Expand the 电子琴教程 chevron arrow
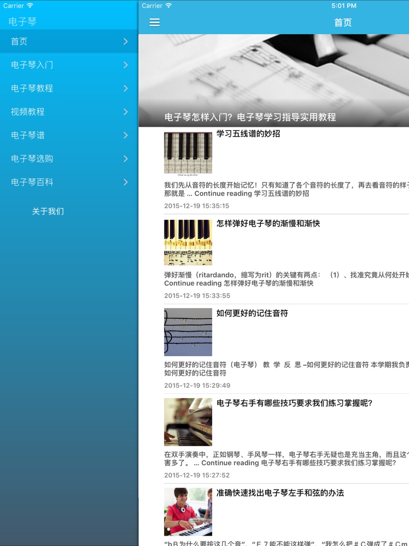This screenshot has height=546, width=409. [126, 88]
